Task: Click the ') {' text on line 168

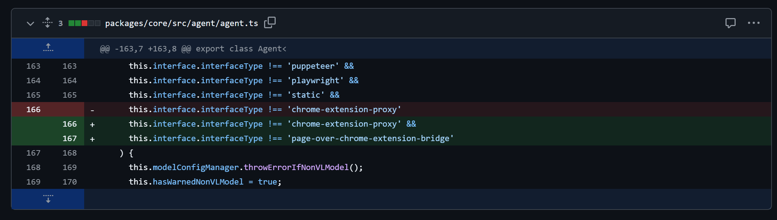Action: pos(126,153)
